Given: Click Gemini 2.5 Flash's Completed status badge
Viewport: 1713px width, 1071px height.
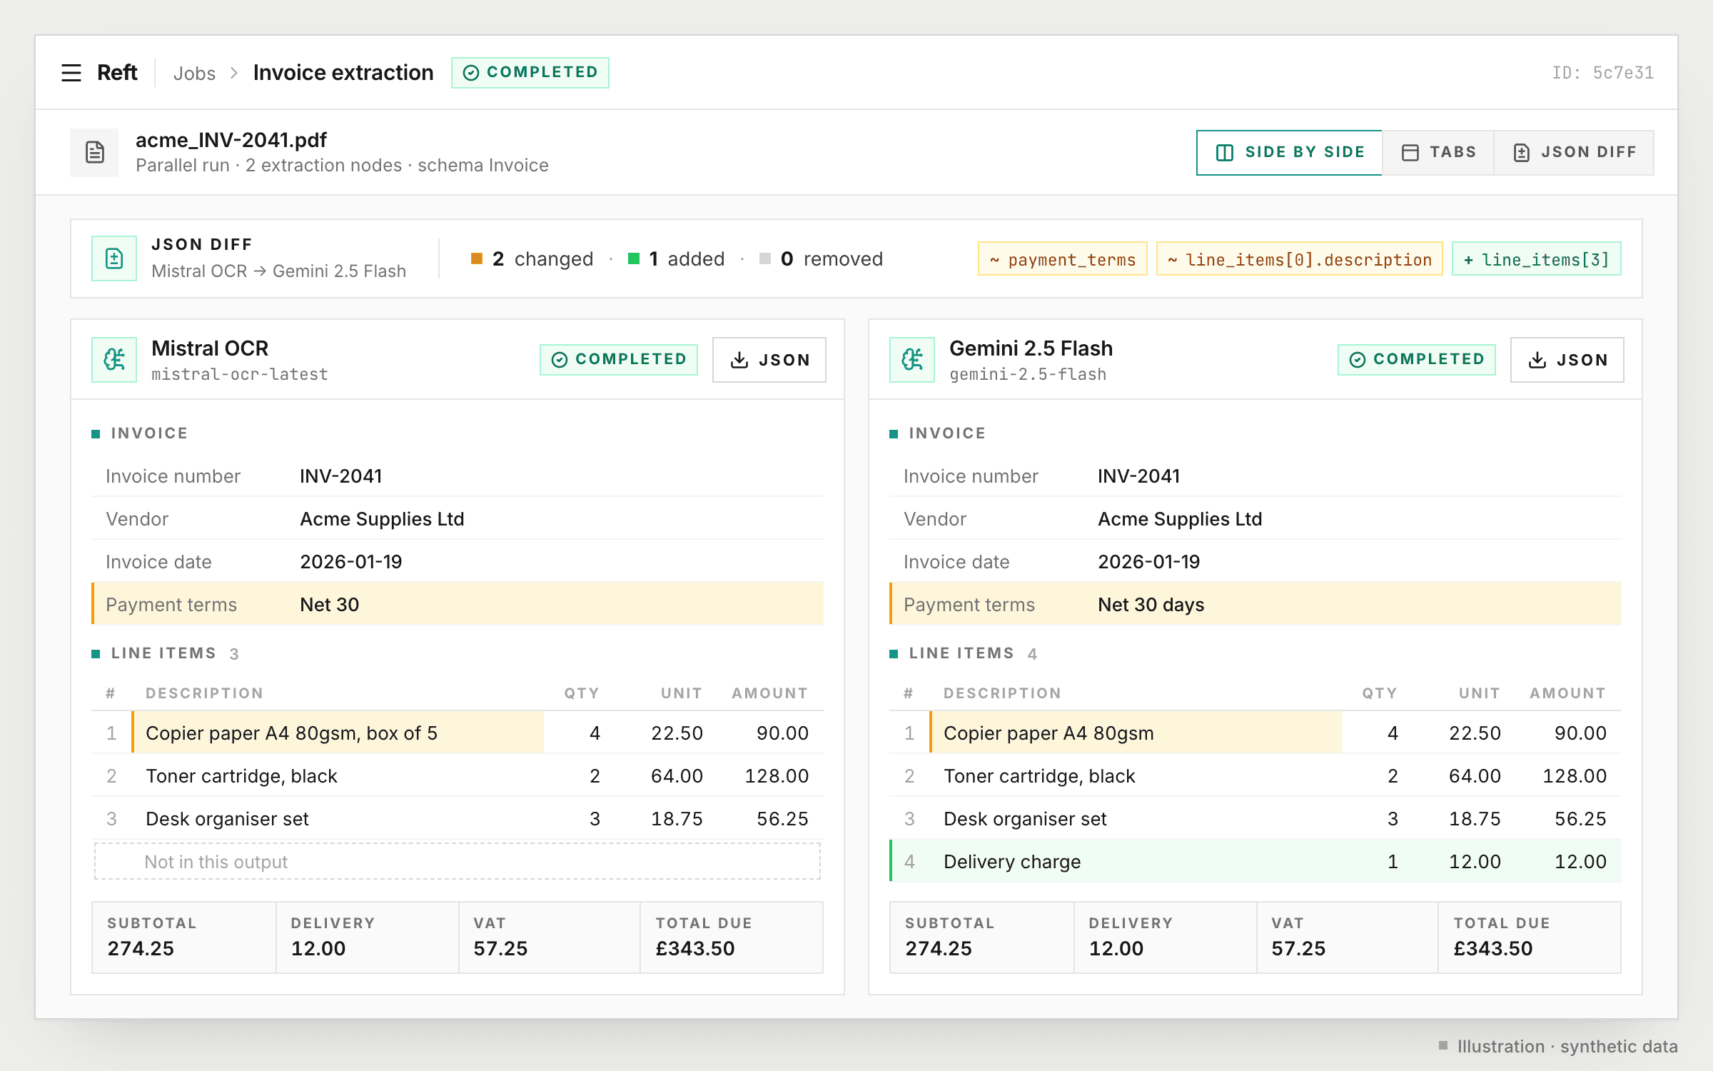Looking at the screenshot, I should [x=1417, y=359].
